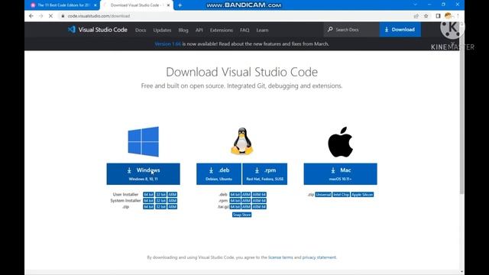489x275 pixels.
Task: Download Windows User Installer 32 bit
Action: coord(161,195)
